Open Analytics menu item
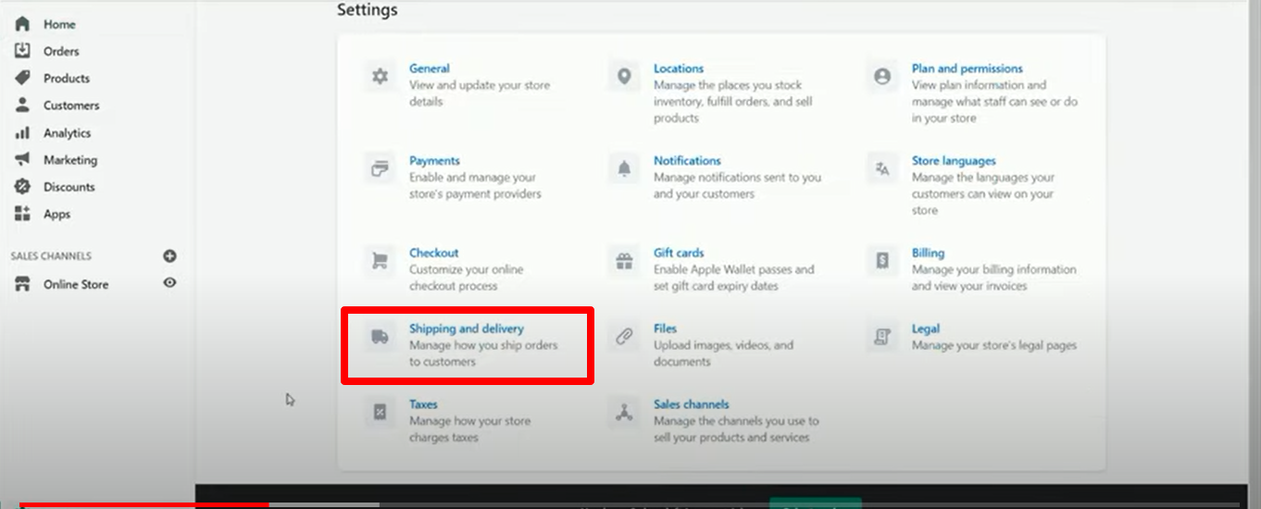 (x=68, y=132)
